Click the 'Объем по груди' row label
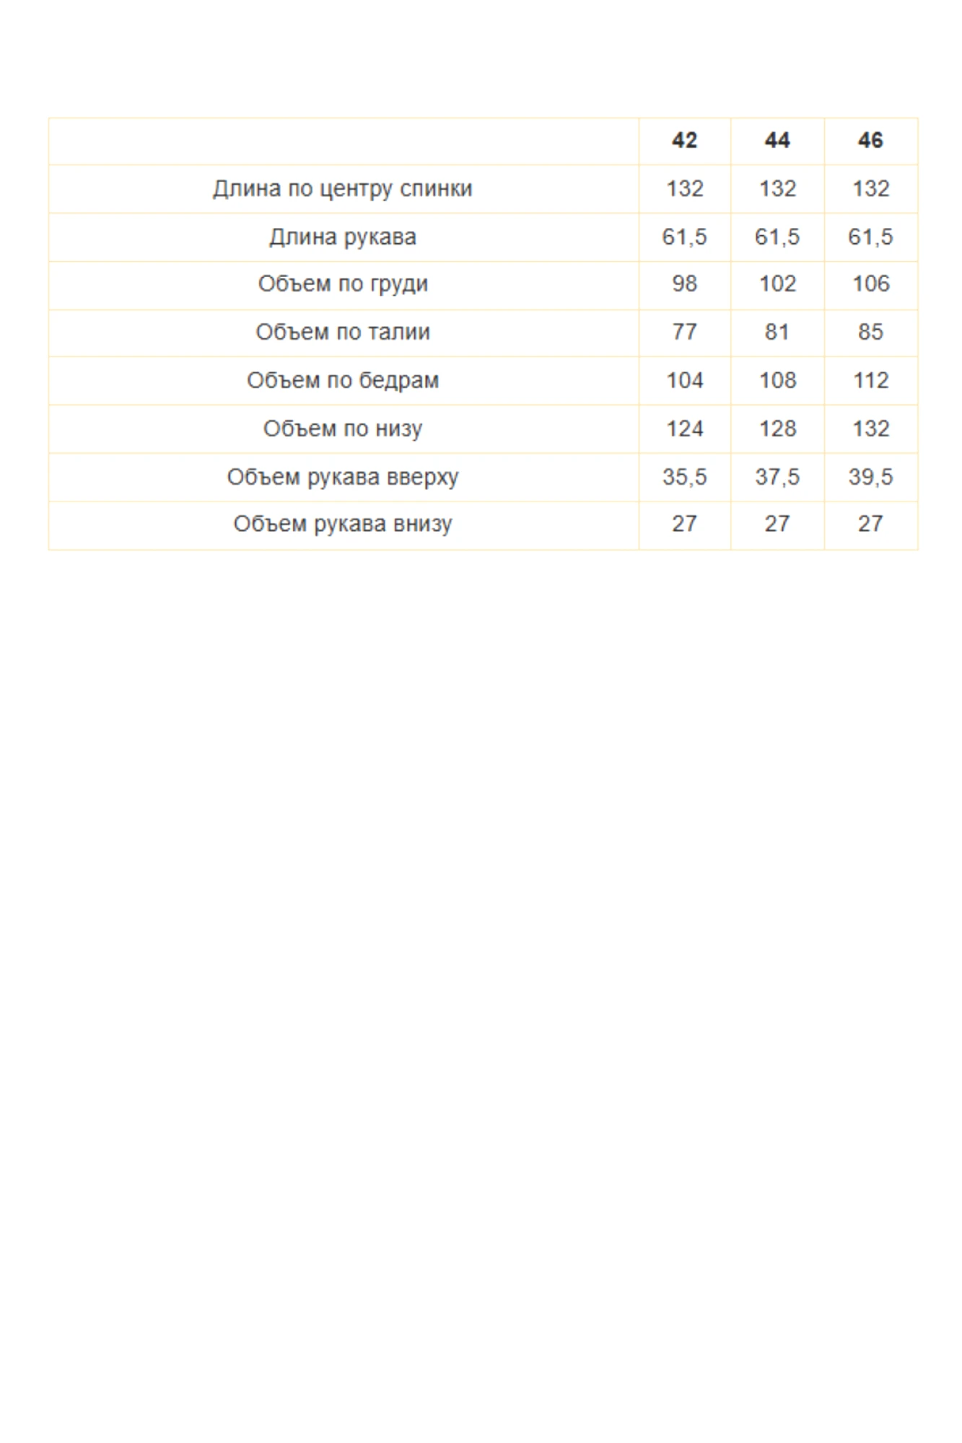The height and width of the screenshot is (1443, 962). pyautogui.click(x=343, y=284)
